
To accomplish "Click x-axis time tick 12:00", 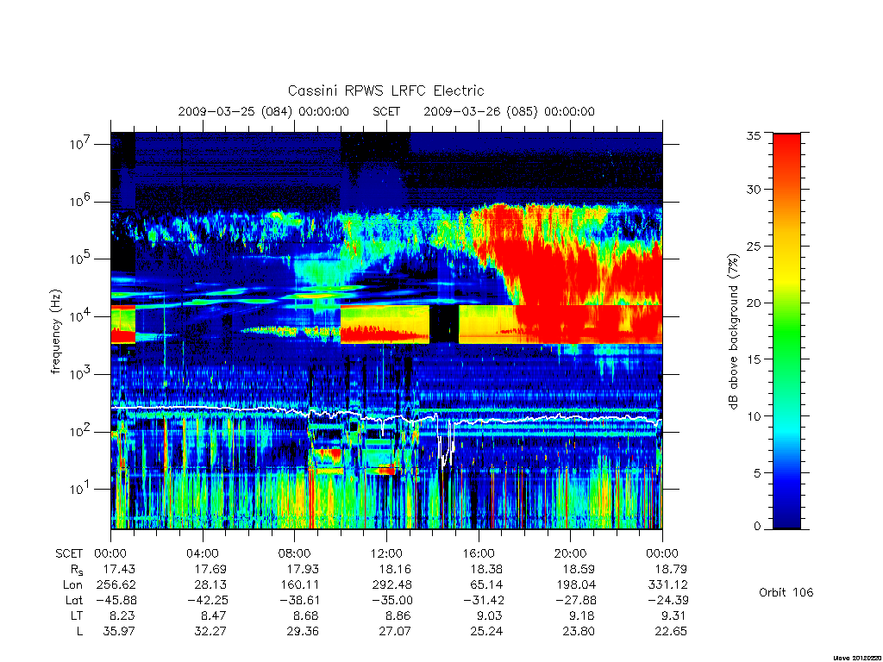I will click(x=387, y=554).
